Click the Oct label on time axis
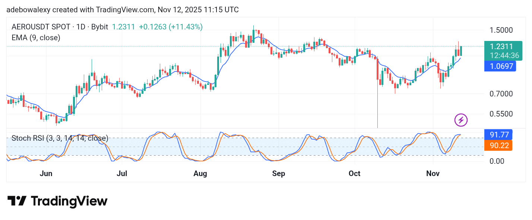Screen dimensions: 532x220 (x=354, y=174)
